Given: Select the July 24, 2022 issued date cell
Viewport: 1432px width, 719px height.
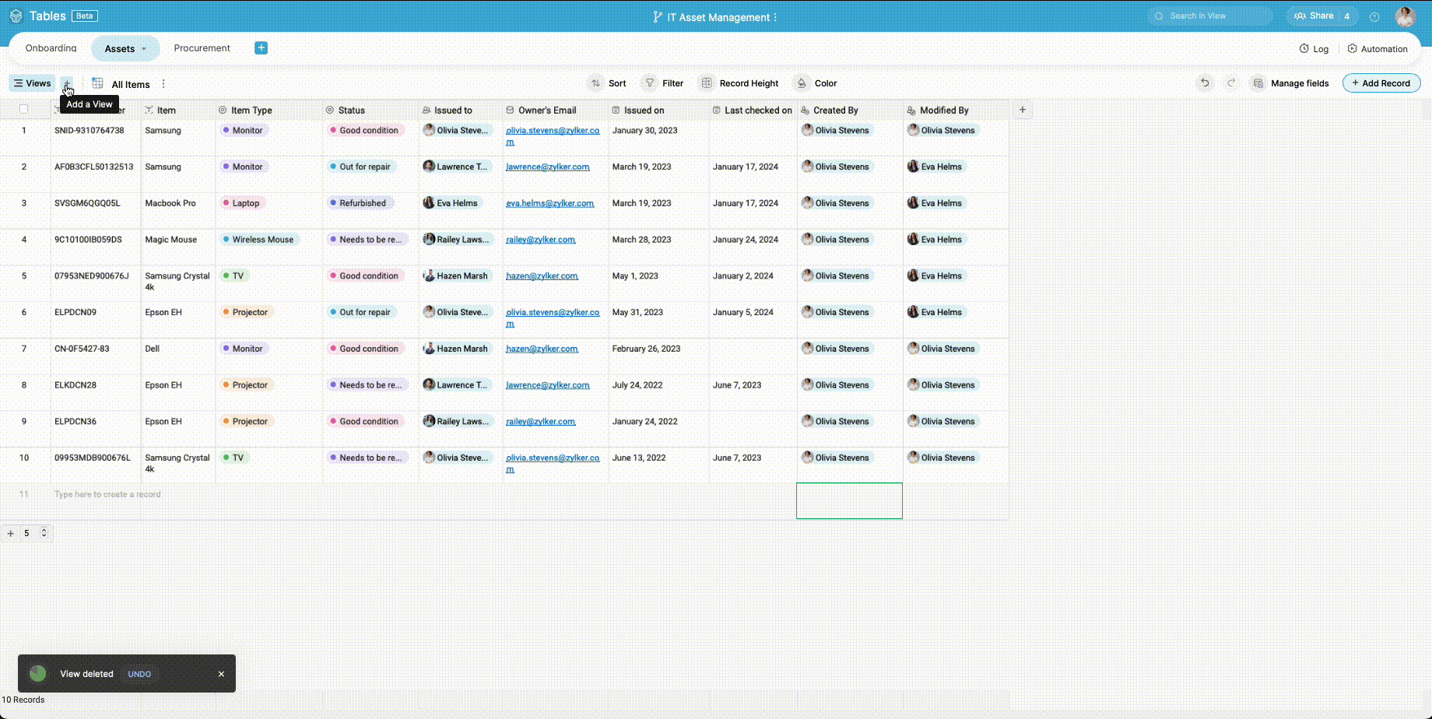Looking at the screenshot, I should tap(658, 392).
